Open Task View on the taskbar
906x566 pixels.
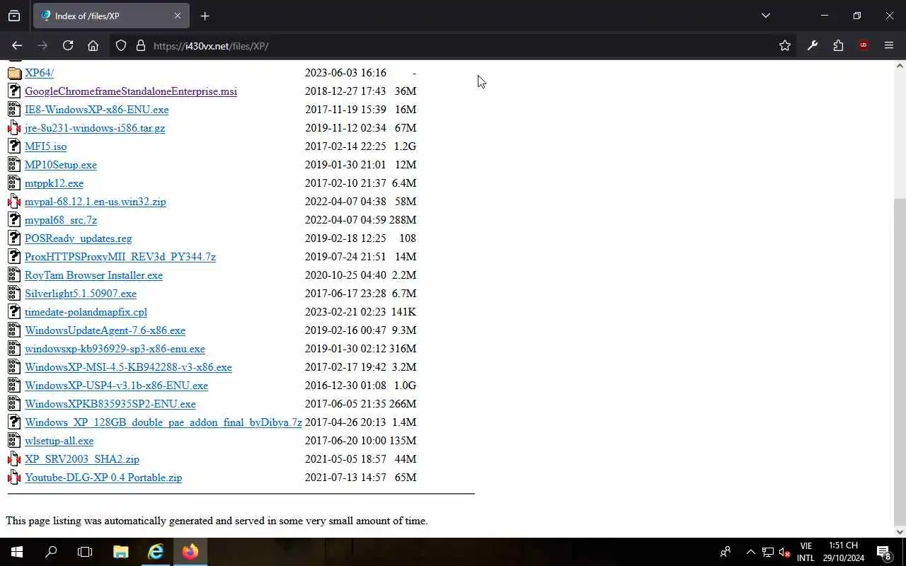click(x=85, y=552)
